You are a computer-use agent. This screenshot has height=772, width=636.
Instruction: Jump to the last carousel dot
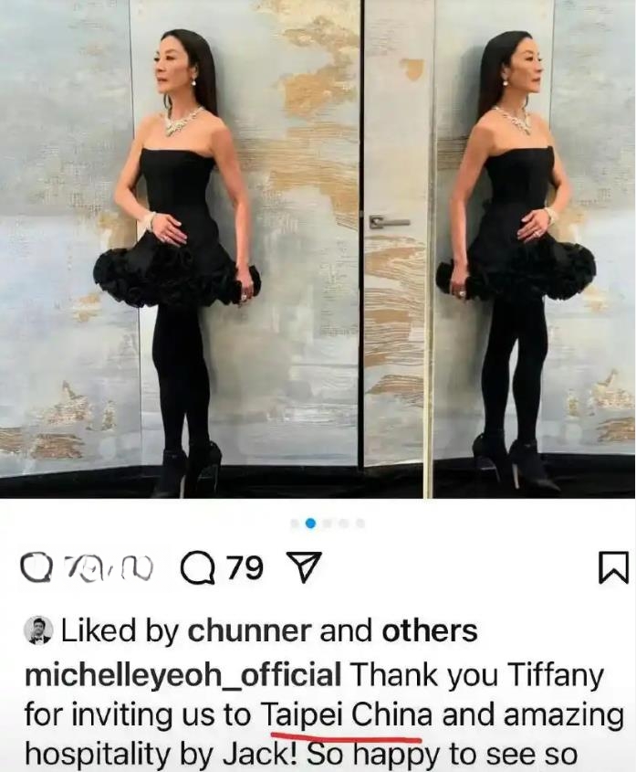point(360,523)
